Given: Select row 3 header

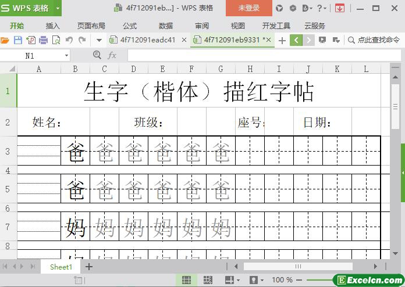Looking at the screenshot, I should 8,151.
